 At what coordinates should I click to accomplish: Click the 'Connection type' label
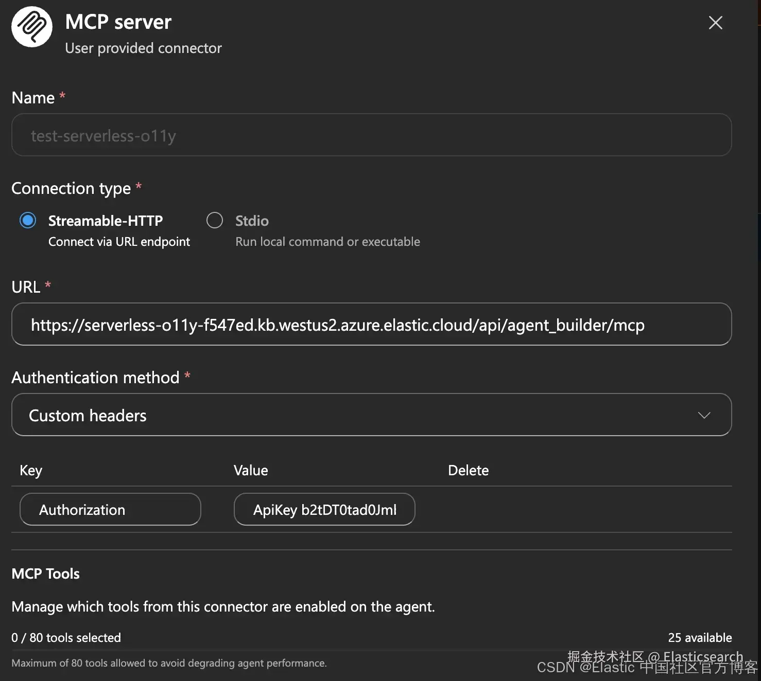(x=72, y=189)
